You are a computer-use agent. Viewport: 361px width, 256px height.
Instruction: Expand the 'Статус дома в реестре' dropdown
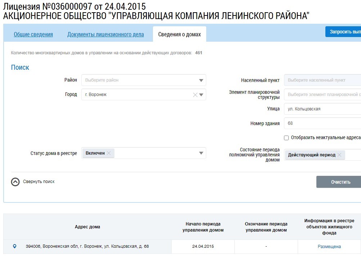201,153
